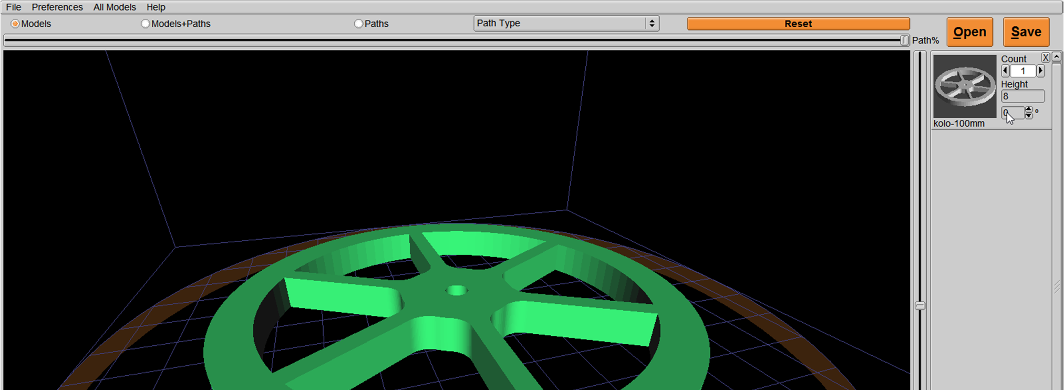
Task: Open the Help menu
Action: click(x=156, y=7)
